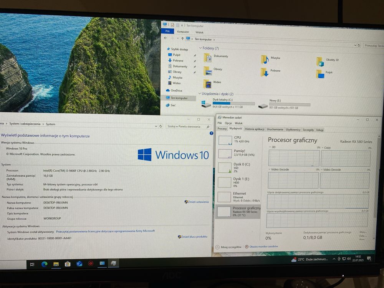Select Dysk 0 (C:) performance item

[x=238, y=168]
